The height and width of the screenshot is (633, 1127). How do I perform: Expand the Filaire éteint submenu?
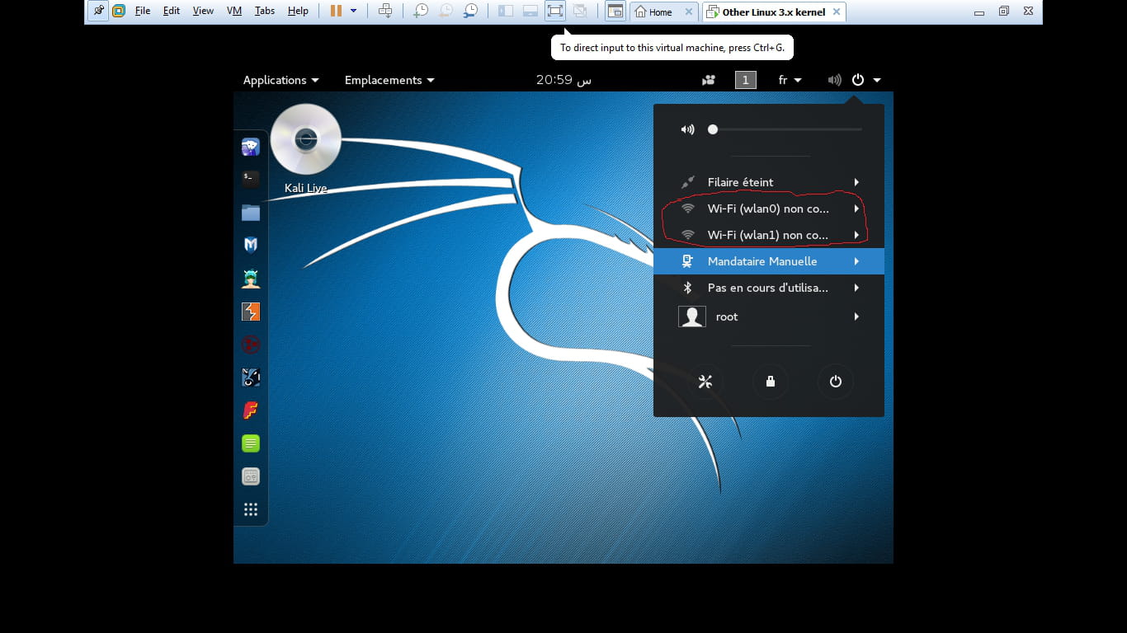point(769,182)
